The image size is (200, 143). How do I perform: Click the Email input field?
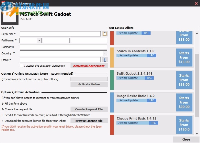(x=60, y=60)
